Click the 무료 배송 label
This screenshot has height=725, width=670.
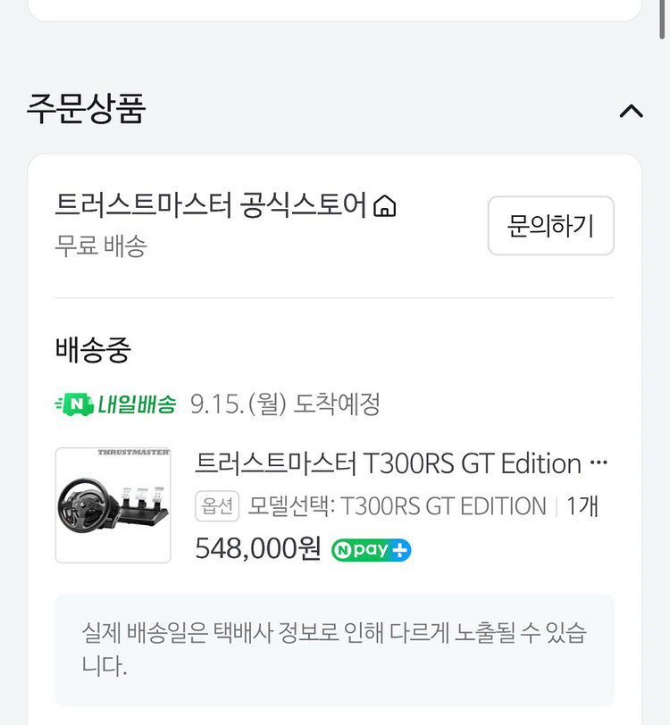coord(100,246)
